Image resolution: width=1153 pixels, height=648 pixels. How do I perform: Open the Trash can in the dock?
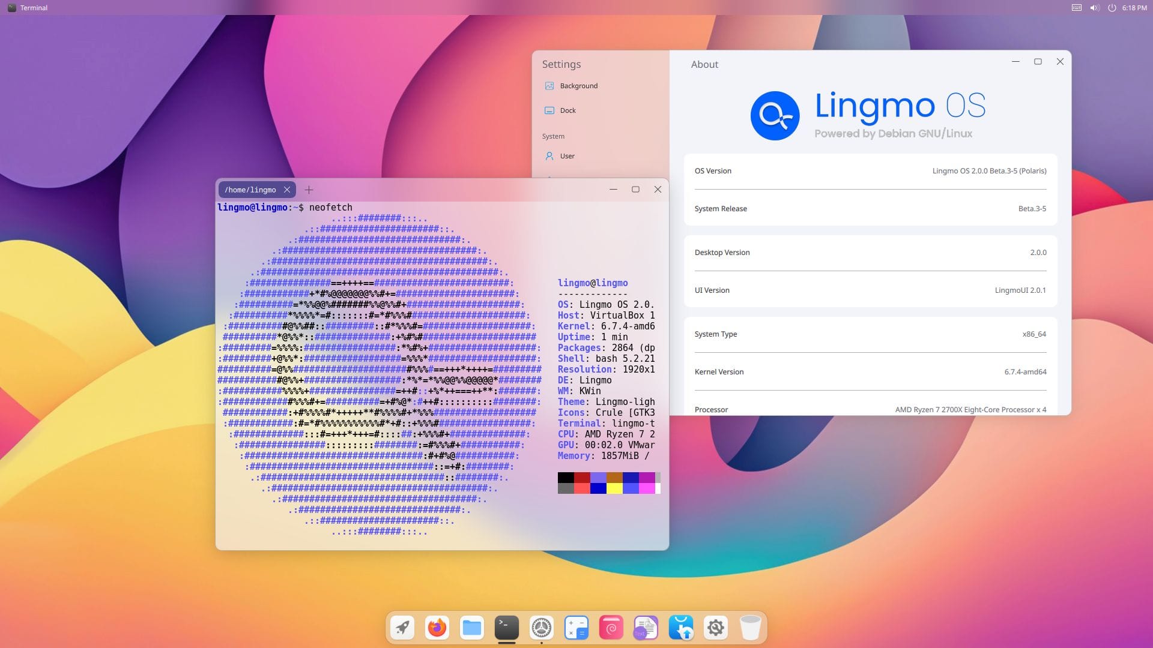(750, 628)
